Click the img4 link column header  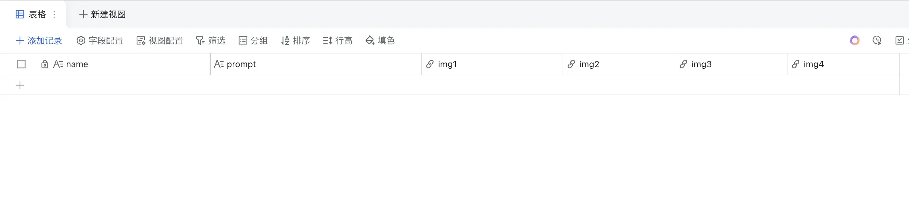[813, 64]
